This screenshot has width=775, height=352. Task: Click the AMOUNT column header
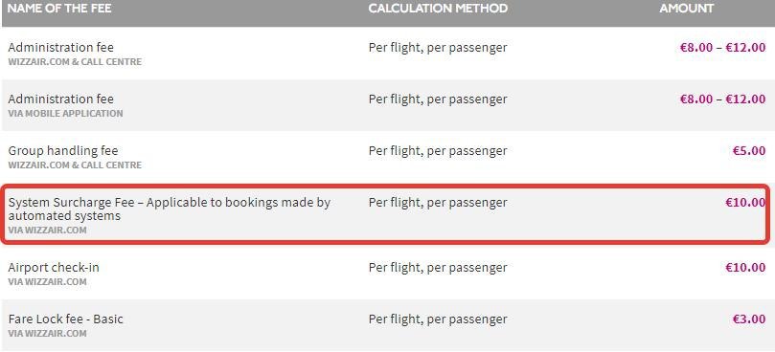[x=687, y=9]
